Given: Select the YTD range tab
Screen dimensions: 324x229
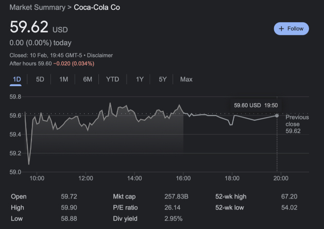Looking at the screenshot, I should (x=112, y=79).
